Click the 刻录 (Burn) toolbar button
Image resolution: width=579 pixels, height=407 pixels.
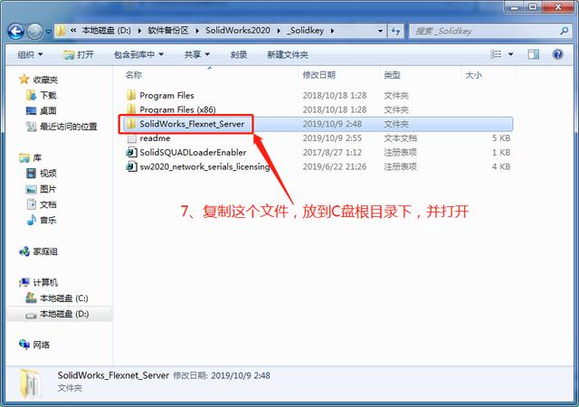[x=239, y=54]
